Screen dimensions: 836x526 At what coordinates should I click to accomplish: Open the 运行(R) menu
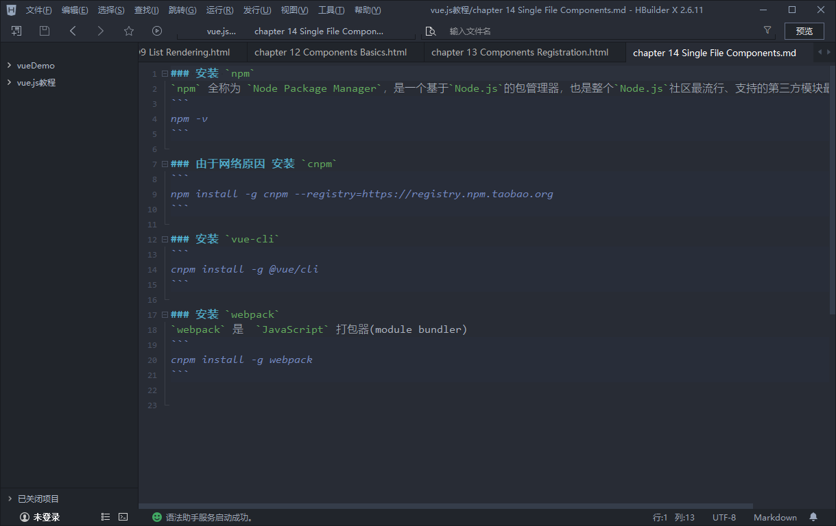[219, 10]
